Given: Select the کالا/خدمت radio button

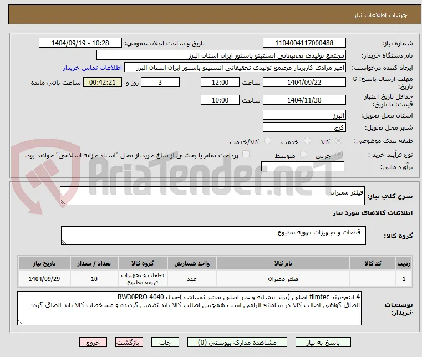Looking at the screenshot, I should coord(267,141).
